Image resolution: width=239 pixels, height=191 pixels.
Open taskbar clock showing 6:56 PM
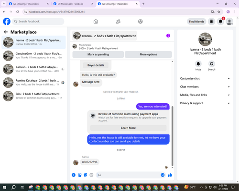223,187
